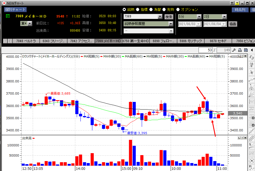The image size is (255, 171).
Task: Select the pointer cursor tool
Action: tap(252, 72)
